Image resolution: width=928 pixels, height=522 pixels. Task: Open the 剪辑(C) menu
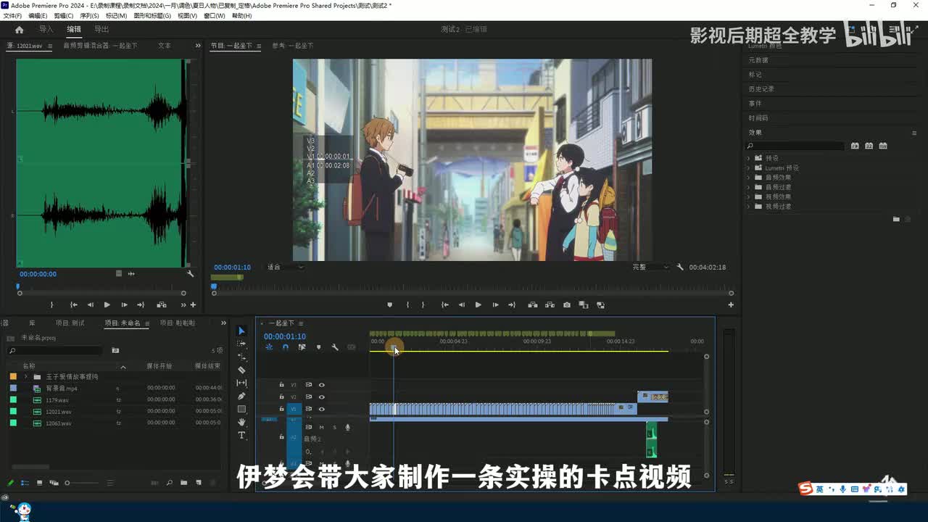click(x=64, y=15)
